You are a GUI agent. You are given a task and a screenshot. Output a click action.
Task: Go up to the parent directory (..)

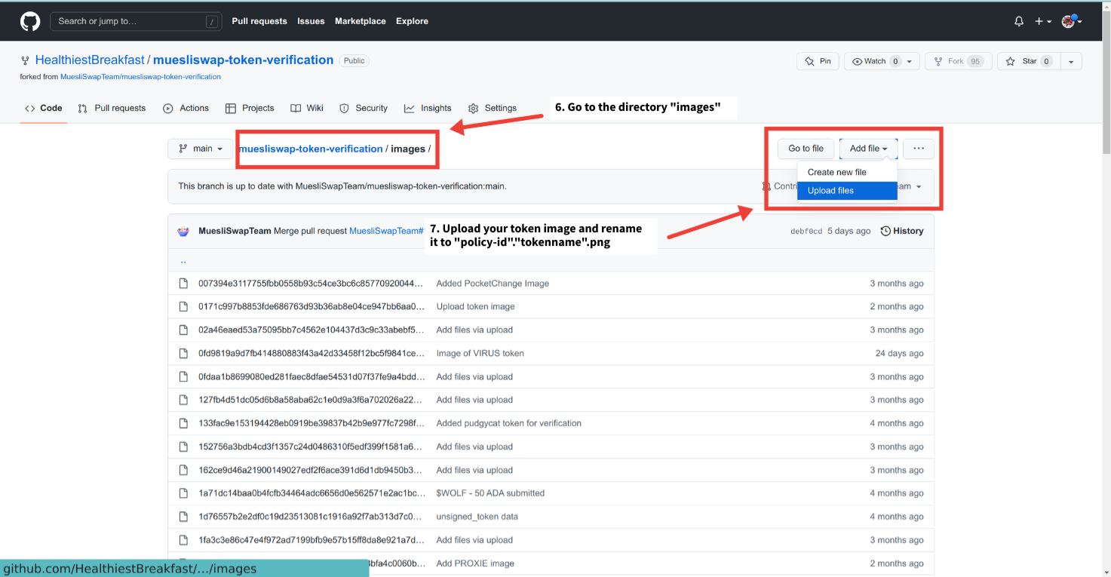pyautogui.click(x=183, y=261)
